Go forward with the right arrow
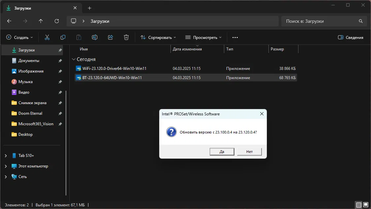371x209 pixels. 25,21
